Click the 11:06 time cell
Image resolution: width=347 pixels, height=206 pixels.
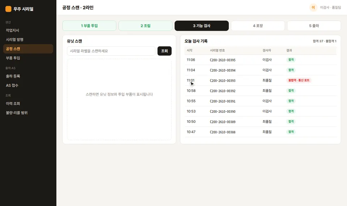(191, 60)
